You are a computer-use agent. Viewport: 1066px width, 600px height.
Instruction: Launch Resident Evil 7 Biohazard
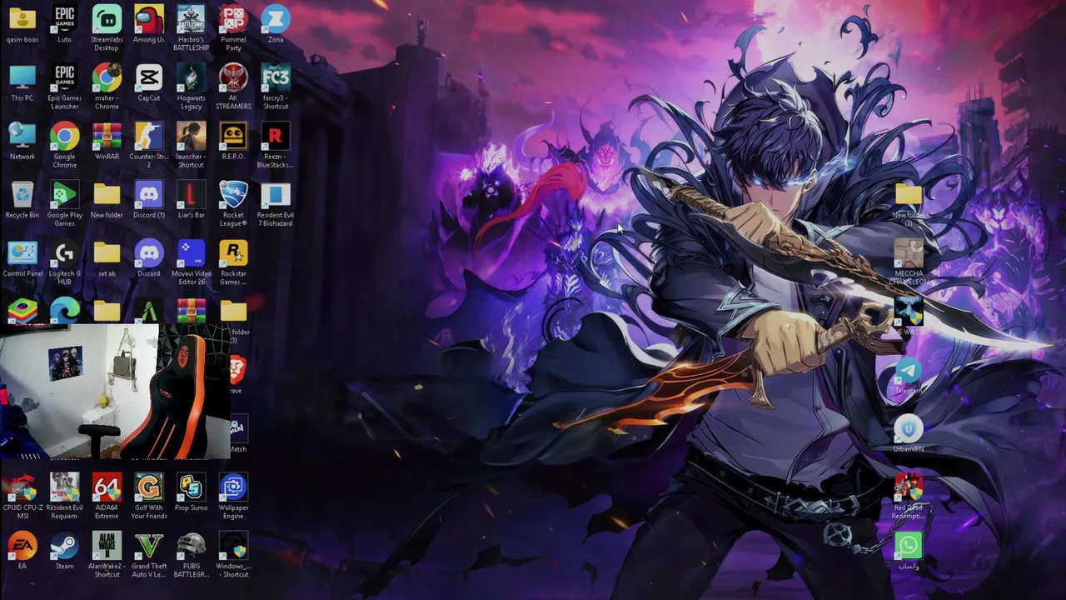point(276,202)
